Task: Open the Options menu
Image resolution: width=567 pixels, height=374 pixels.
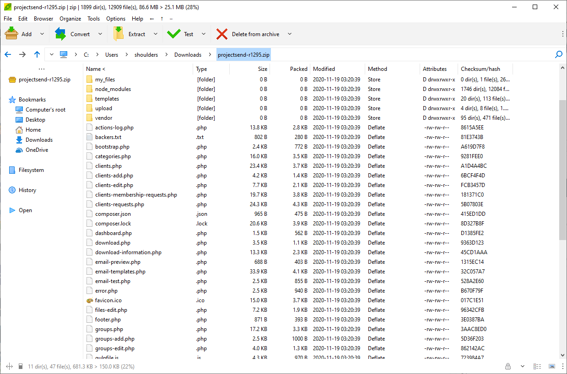Action: [x=115, y=19]
